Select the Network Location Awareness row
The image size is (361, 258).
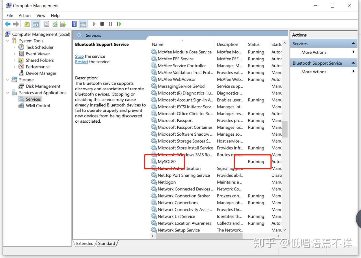216,223
